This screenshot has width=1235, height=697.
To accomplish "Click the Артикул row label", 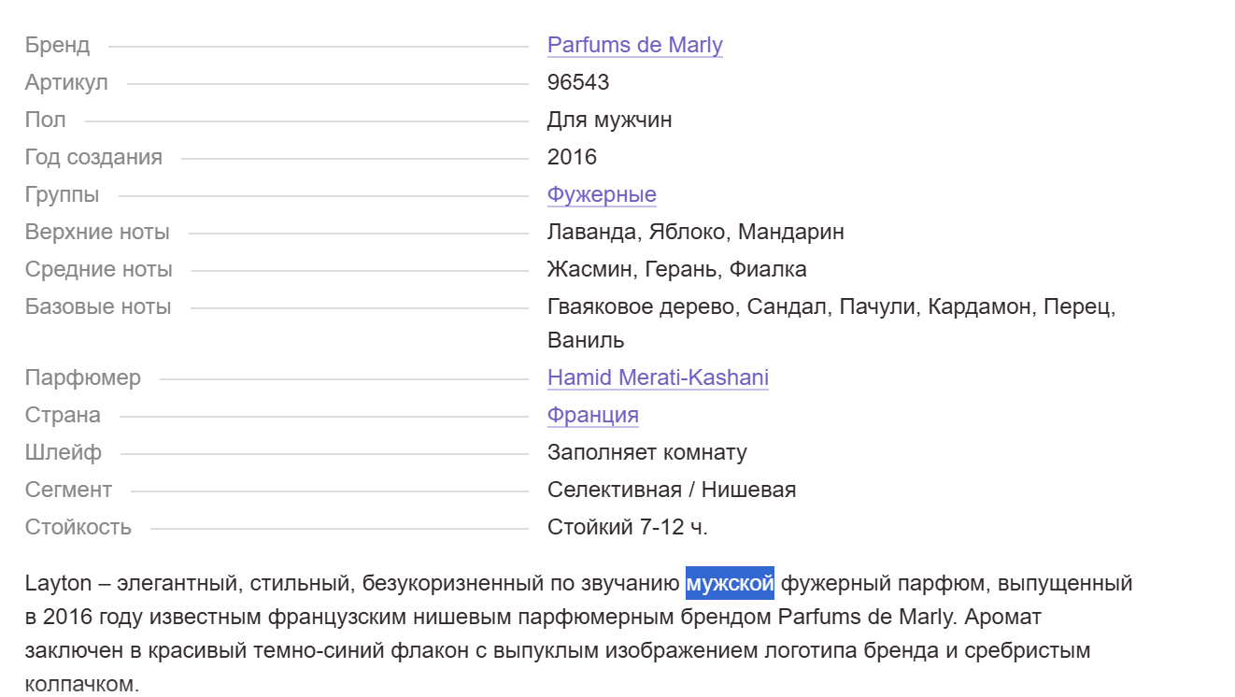I will (66, 82).
